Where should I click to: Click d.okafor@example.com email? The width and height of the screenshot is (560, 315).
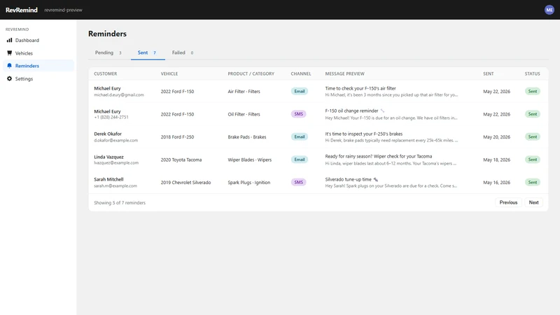[115, 141]
